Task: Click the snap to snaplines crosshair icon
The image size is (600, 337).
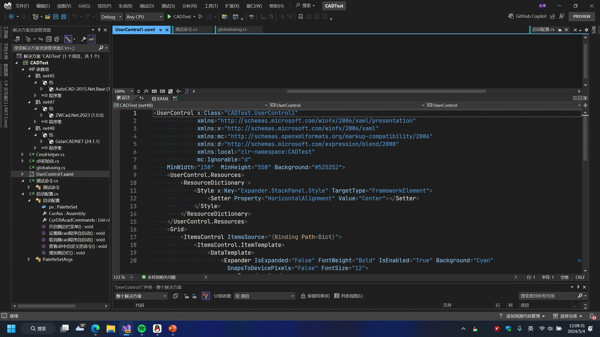Action: [178, 91]
